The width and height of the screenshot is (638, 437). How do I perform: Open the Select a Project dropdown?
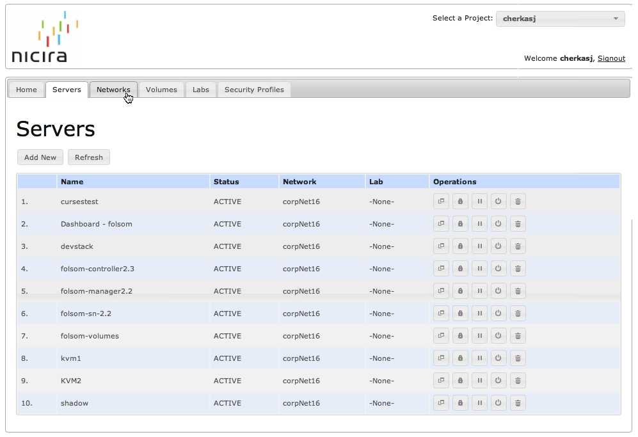coord(561,19)
